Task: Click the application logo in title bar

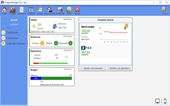Action: 2,2
